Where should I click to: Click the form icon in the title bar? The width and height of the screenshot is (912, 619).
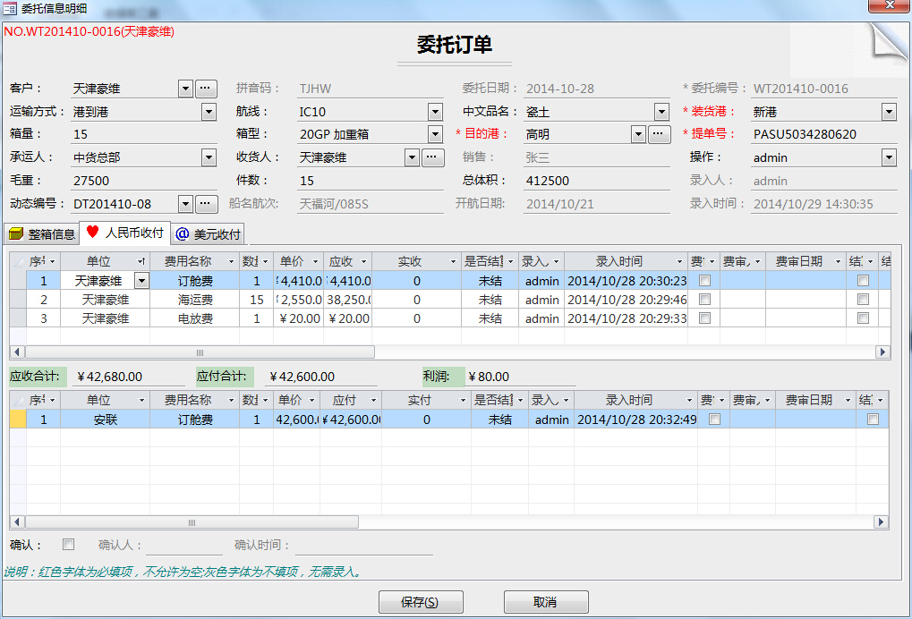tap(10, 8)
